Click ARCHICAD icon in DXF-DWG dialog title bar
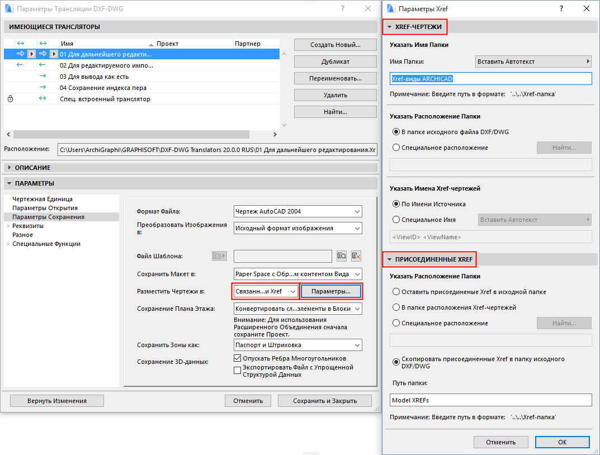Screen dimensions: 600x455 [x=9, y=8]
